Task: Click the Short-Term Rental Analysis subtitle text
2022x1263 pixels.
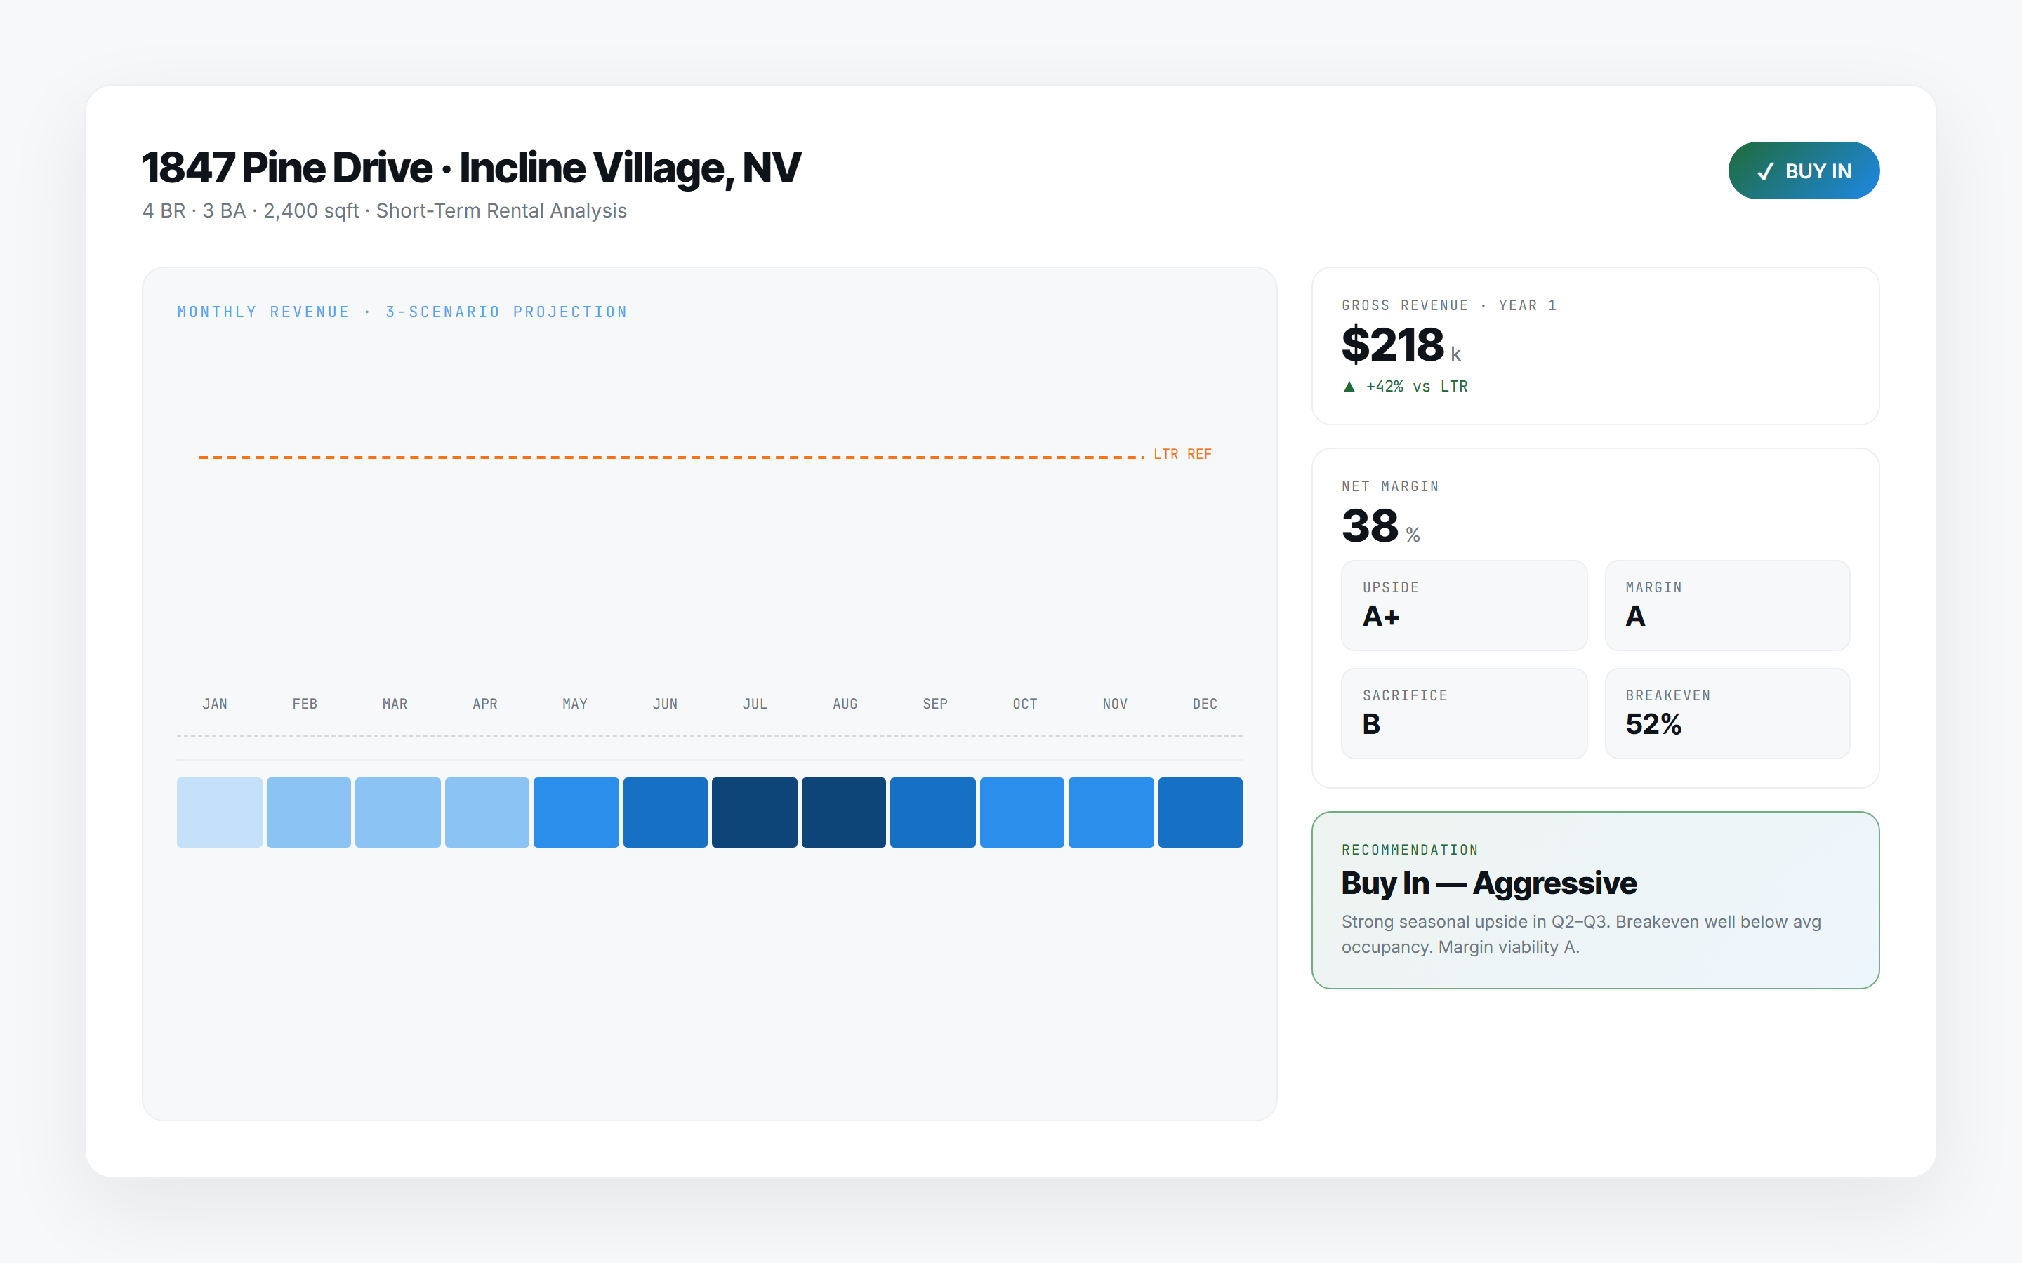Action: point(501,210)
